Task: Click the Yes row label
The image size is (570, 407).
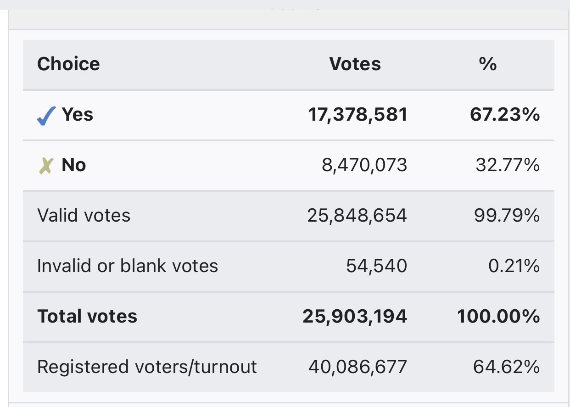Action: coord(78,114)
